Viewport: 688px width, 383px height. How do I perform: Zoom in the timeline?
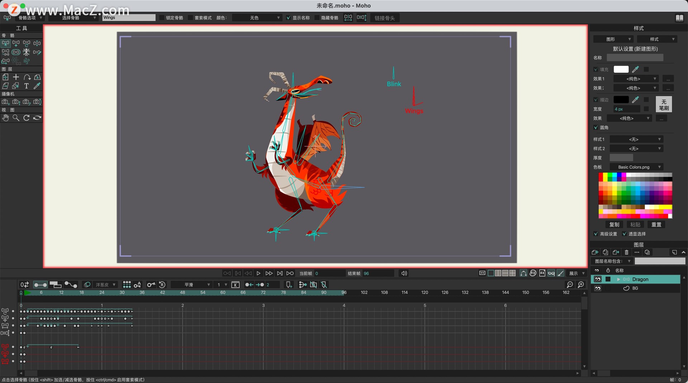[x=581, y=284]
